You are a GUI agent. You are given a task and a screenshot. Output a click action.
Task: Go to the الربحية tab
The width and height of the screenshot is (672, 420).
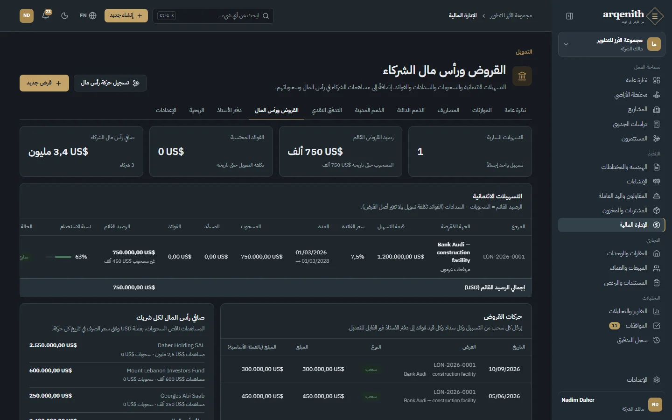click(196, 110)
